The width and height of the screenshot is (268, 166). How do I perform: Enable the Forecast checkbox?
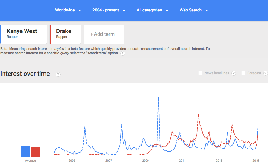point(243,73)
